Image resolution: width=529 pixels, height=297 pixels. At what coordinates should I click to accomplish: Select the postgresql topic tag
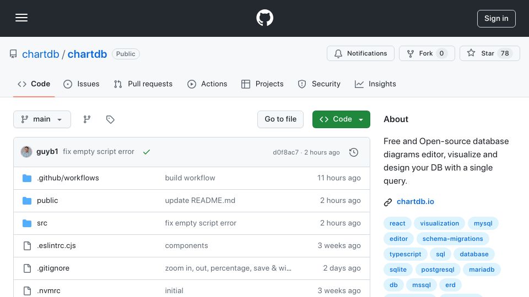point(438,269)
